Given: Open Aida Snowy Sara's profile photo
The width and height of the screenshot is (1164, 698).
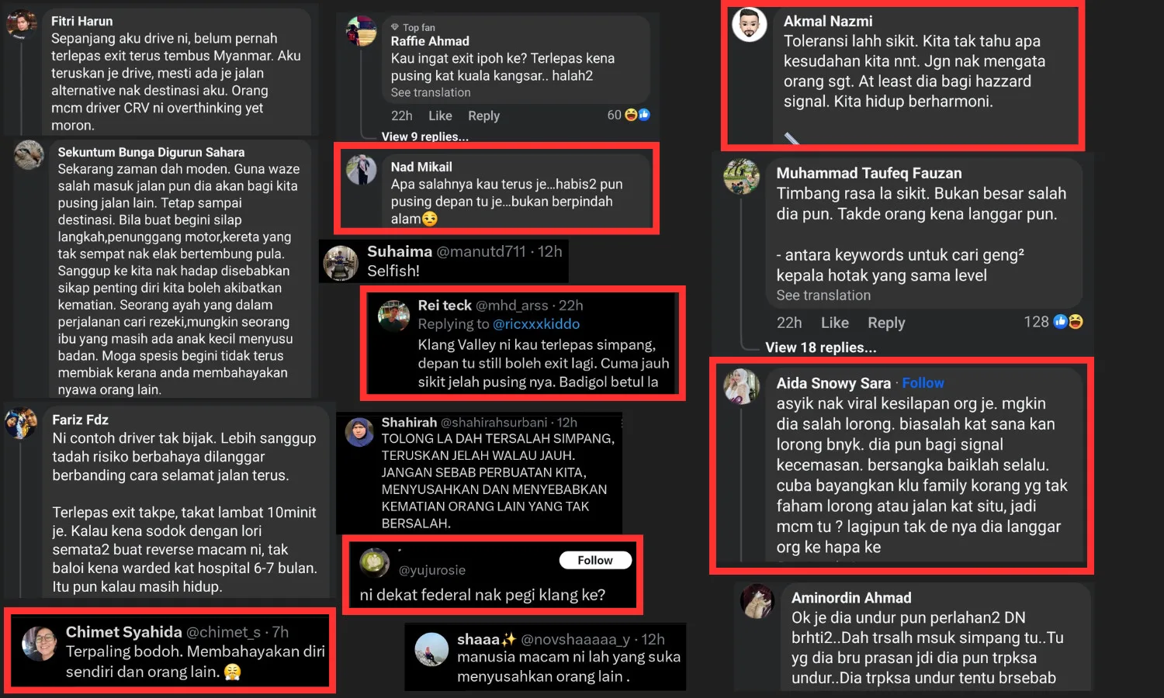Looking at the screenshot, I should click(742, 386).
